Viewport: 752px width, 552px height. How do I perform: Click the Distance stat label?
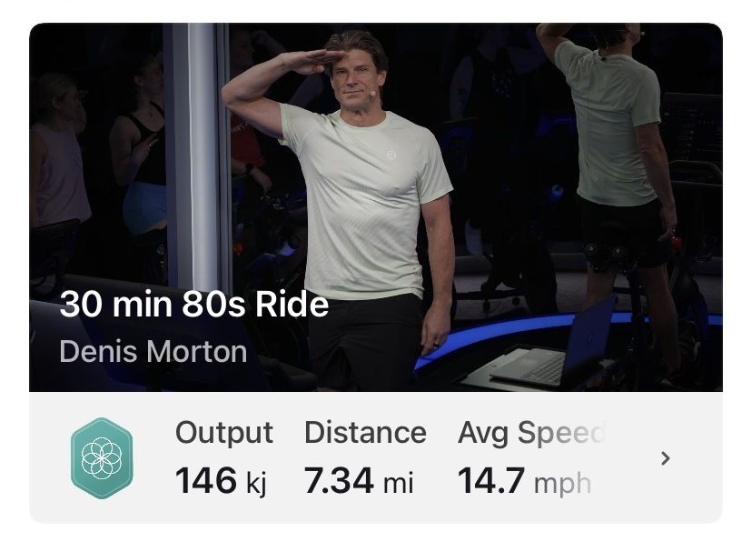click(365, 432)
